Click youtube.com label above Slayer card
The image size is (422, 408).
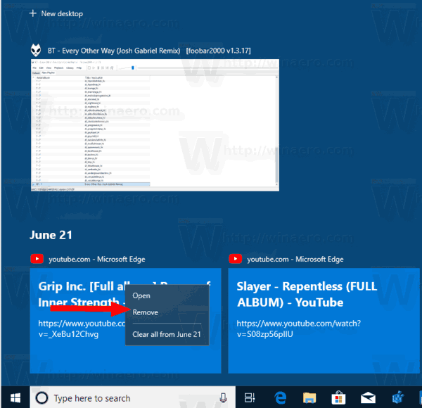point(295,259)
